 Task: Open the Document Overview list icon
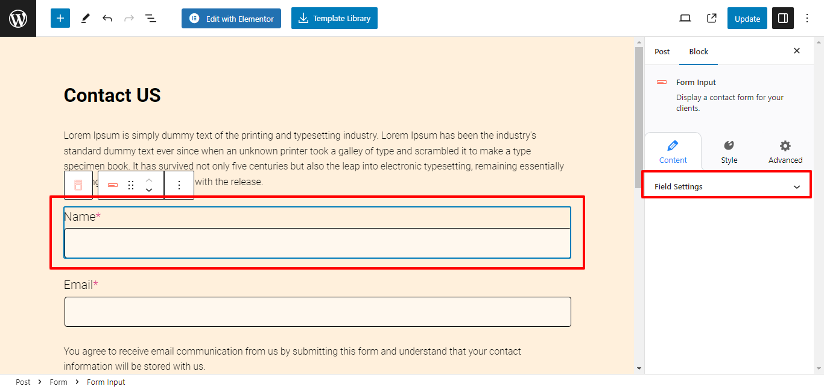[151, 18]
